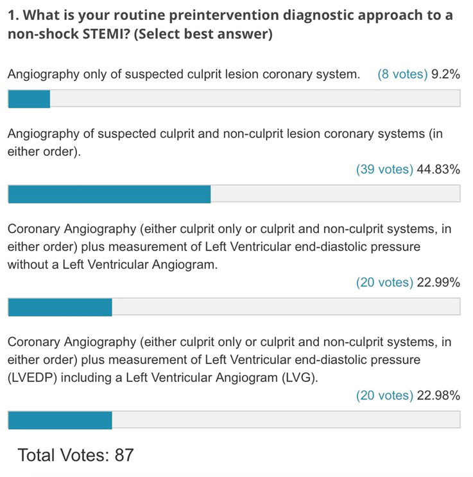Click the 44.83% result percentage
The image size is (473, 477).
pyautogui.click(x=438, y=169)
